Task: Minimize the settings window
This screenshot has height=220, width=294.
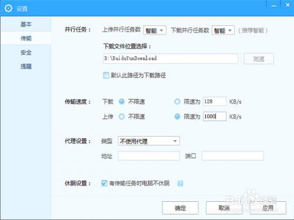Action: coord(274,6)
